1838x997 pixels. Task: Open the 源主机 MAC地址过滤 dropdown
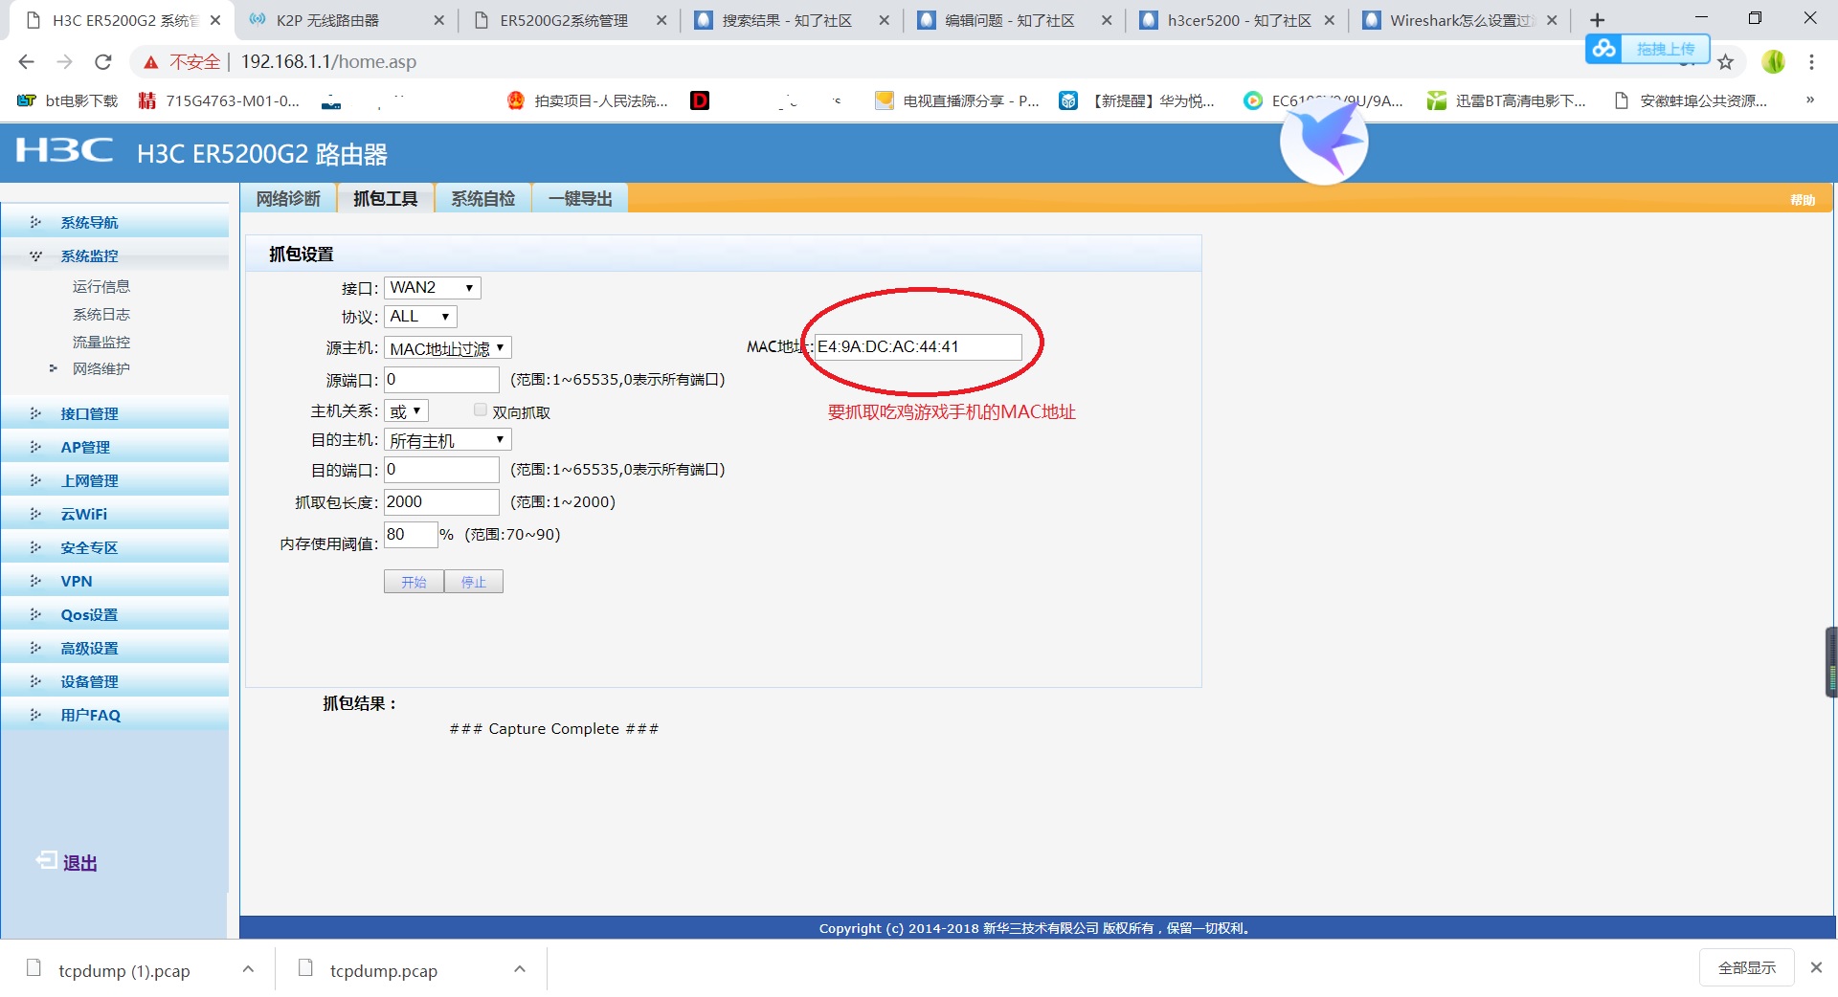coord(448,348)
